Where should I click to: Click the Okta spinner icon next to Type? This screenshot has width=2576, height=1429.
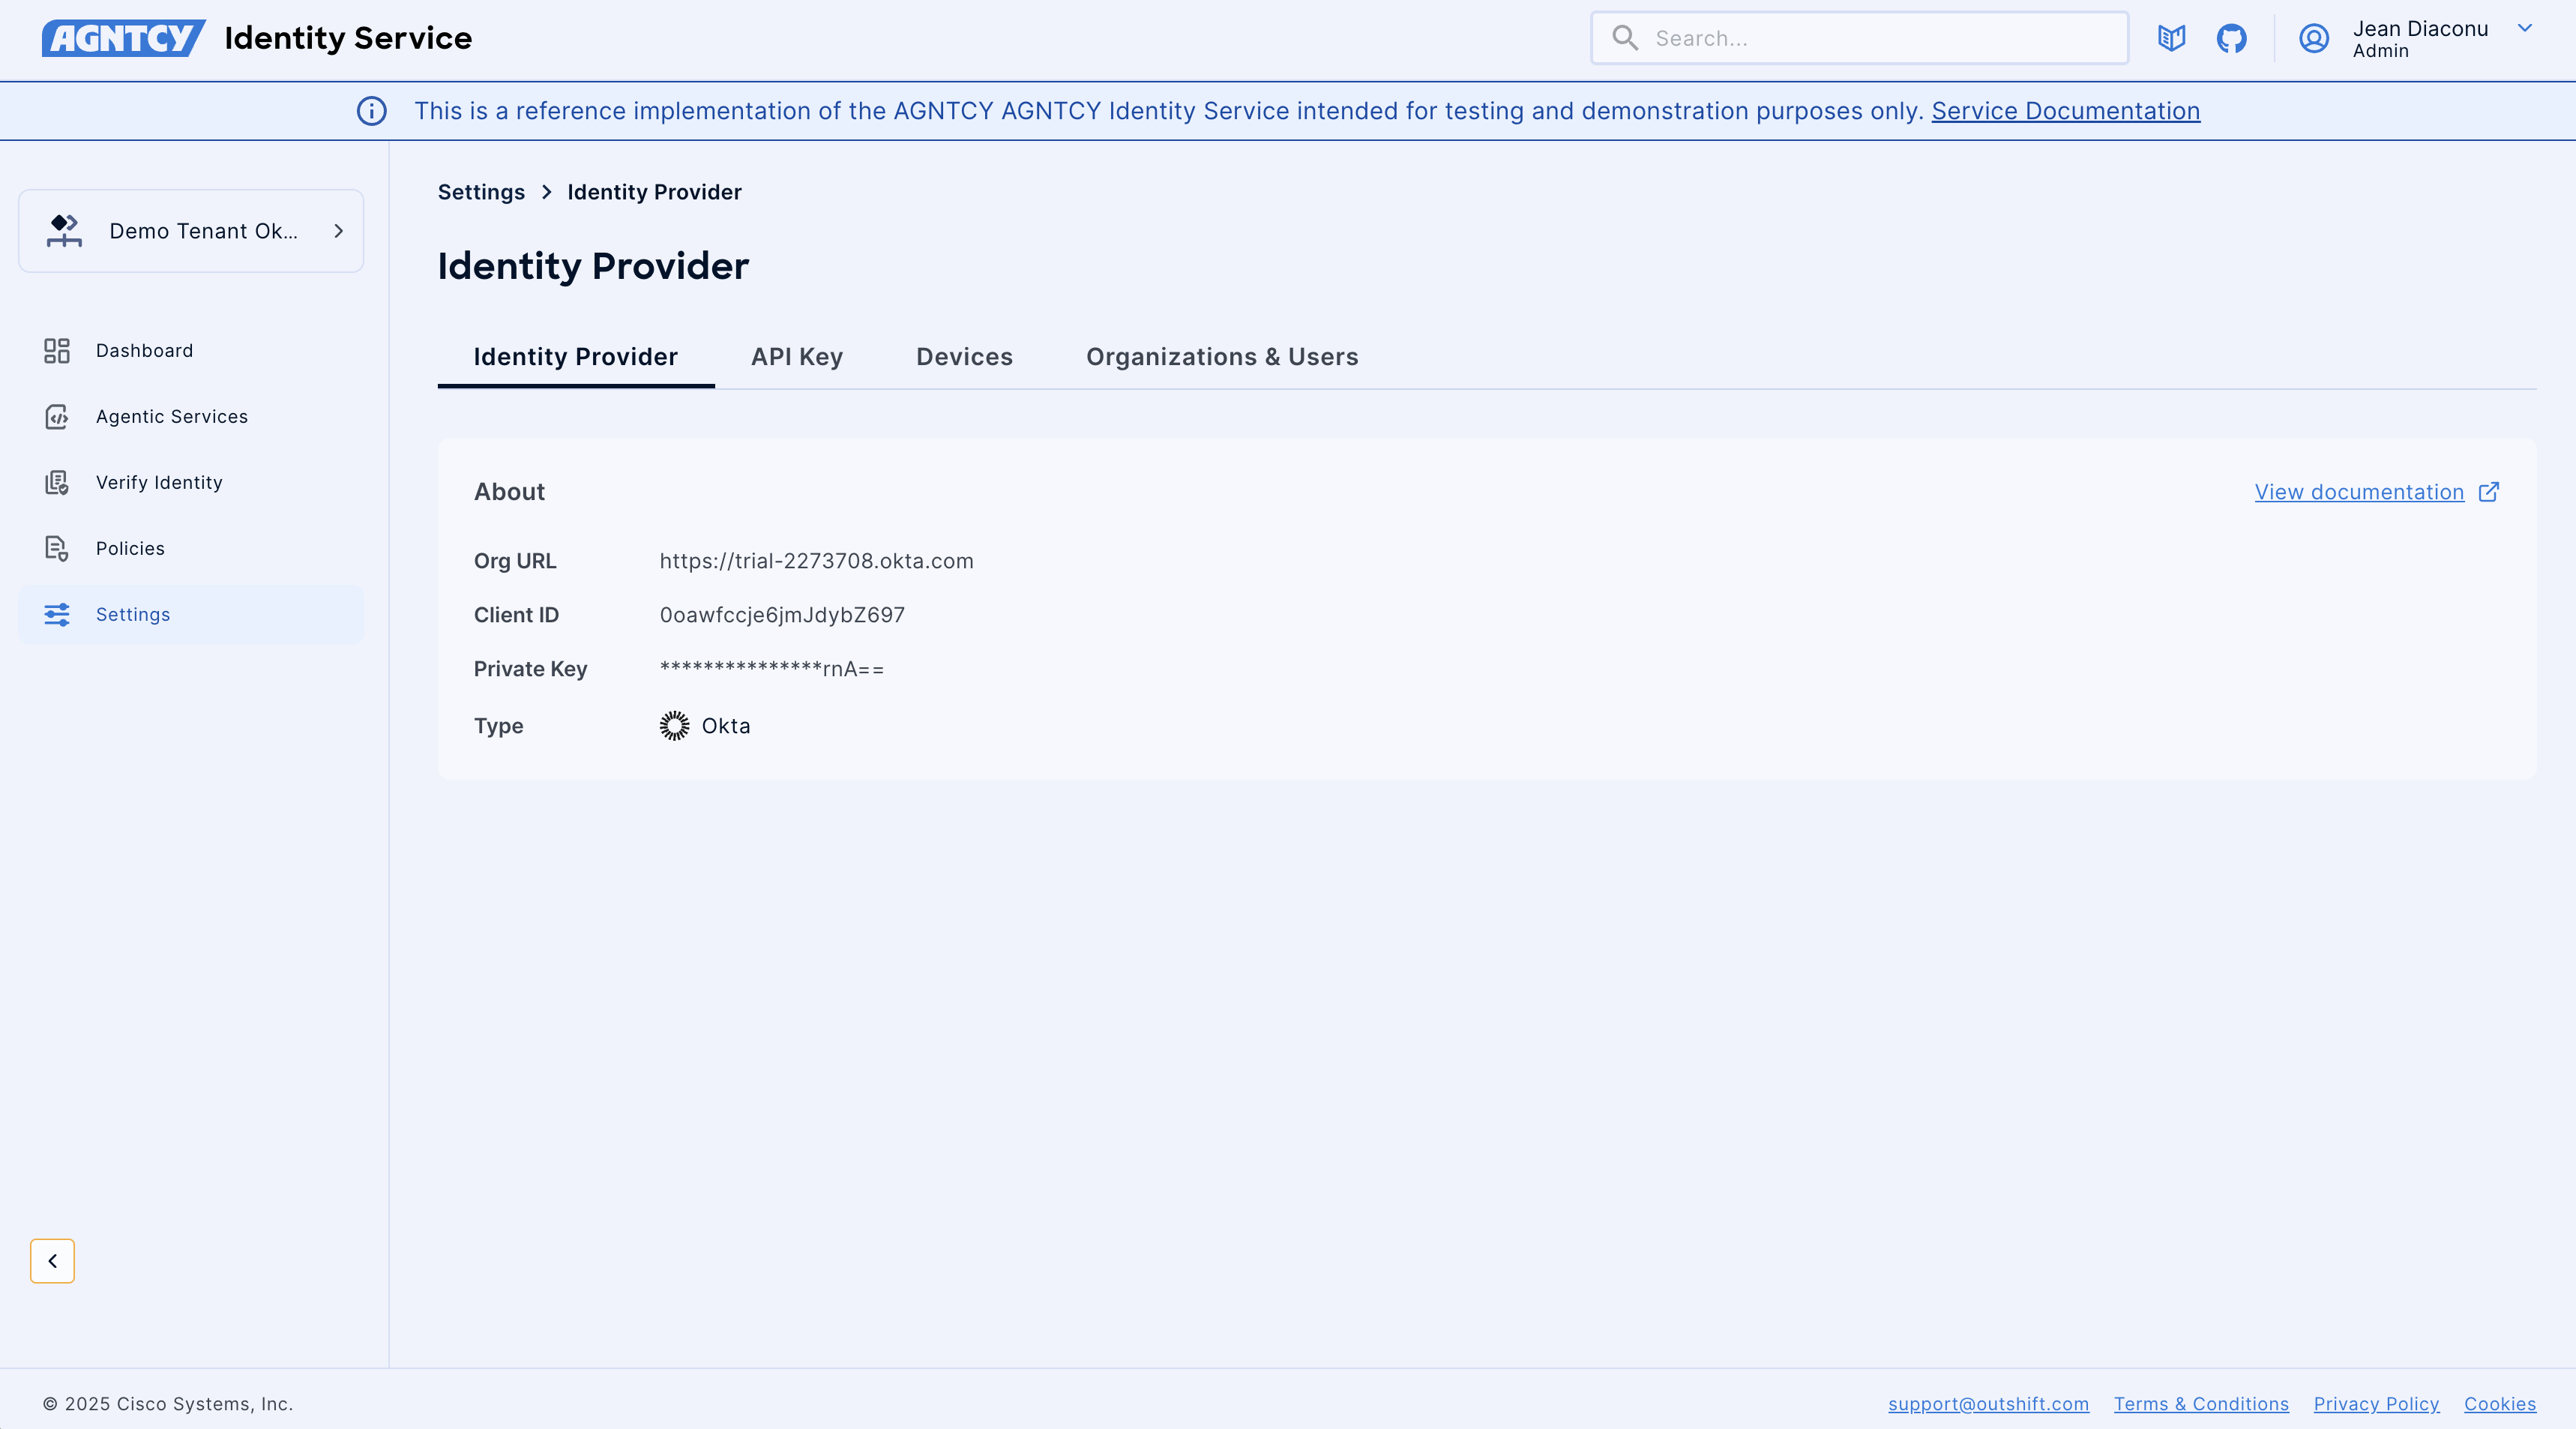tap(673, 726)
